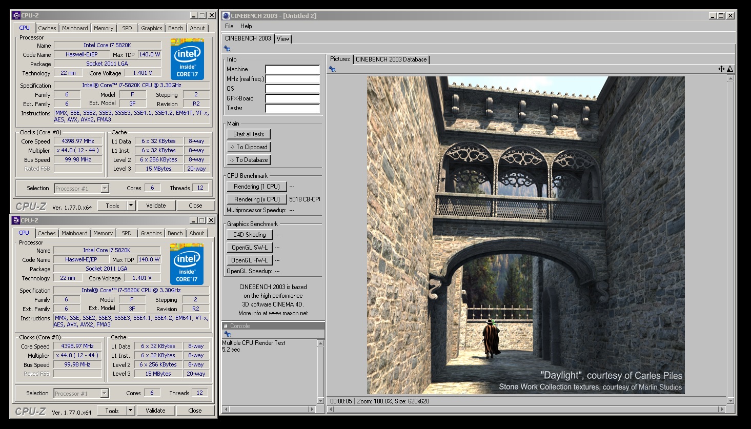The width and height of the screenshot is (751, 429).
Task: Open the Graphics tab in lower CPU-Z
Action: coord(151,233)
